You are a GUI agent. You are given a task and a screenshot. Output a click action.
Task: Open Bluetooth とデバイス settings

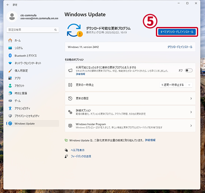(x=32, y=56)
